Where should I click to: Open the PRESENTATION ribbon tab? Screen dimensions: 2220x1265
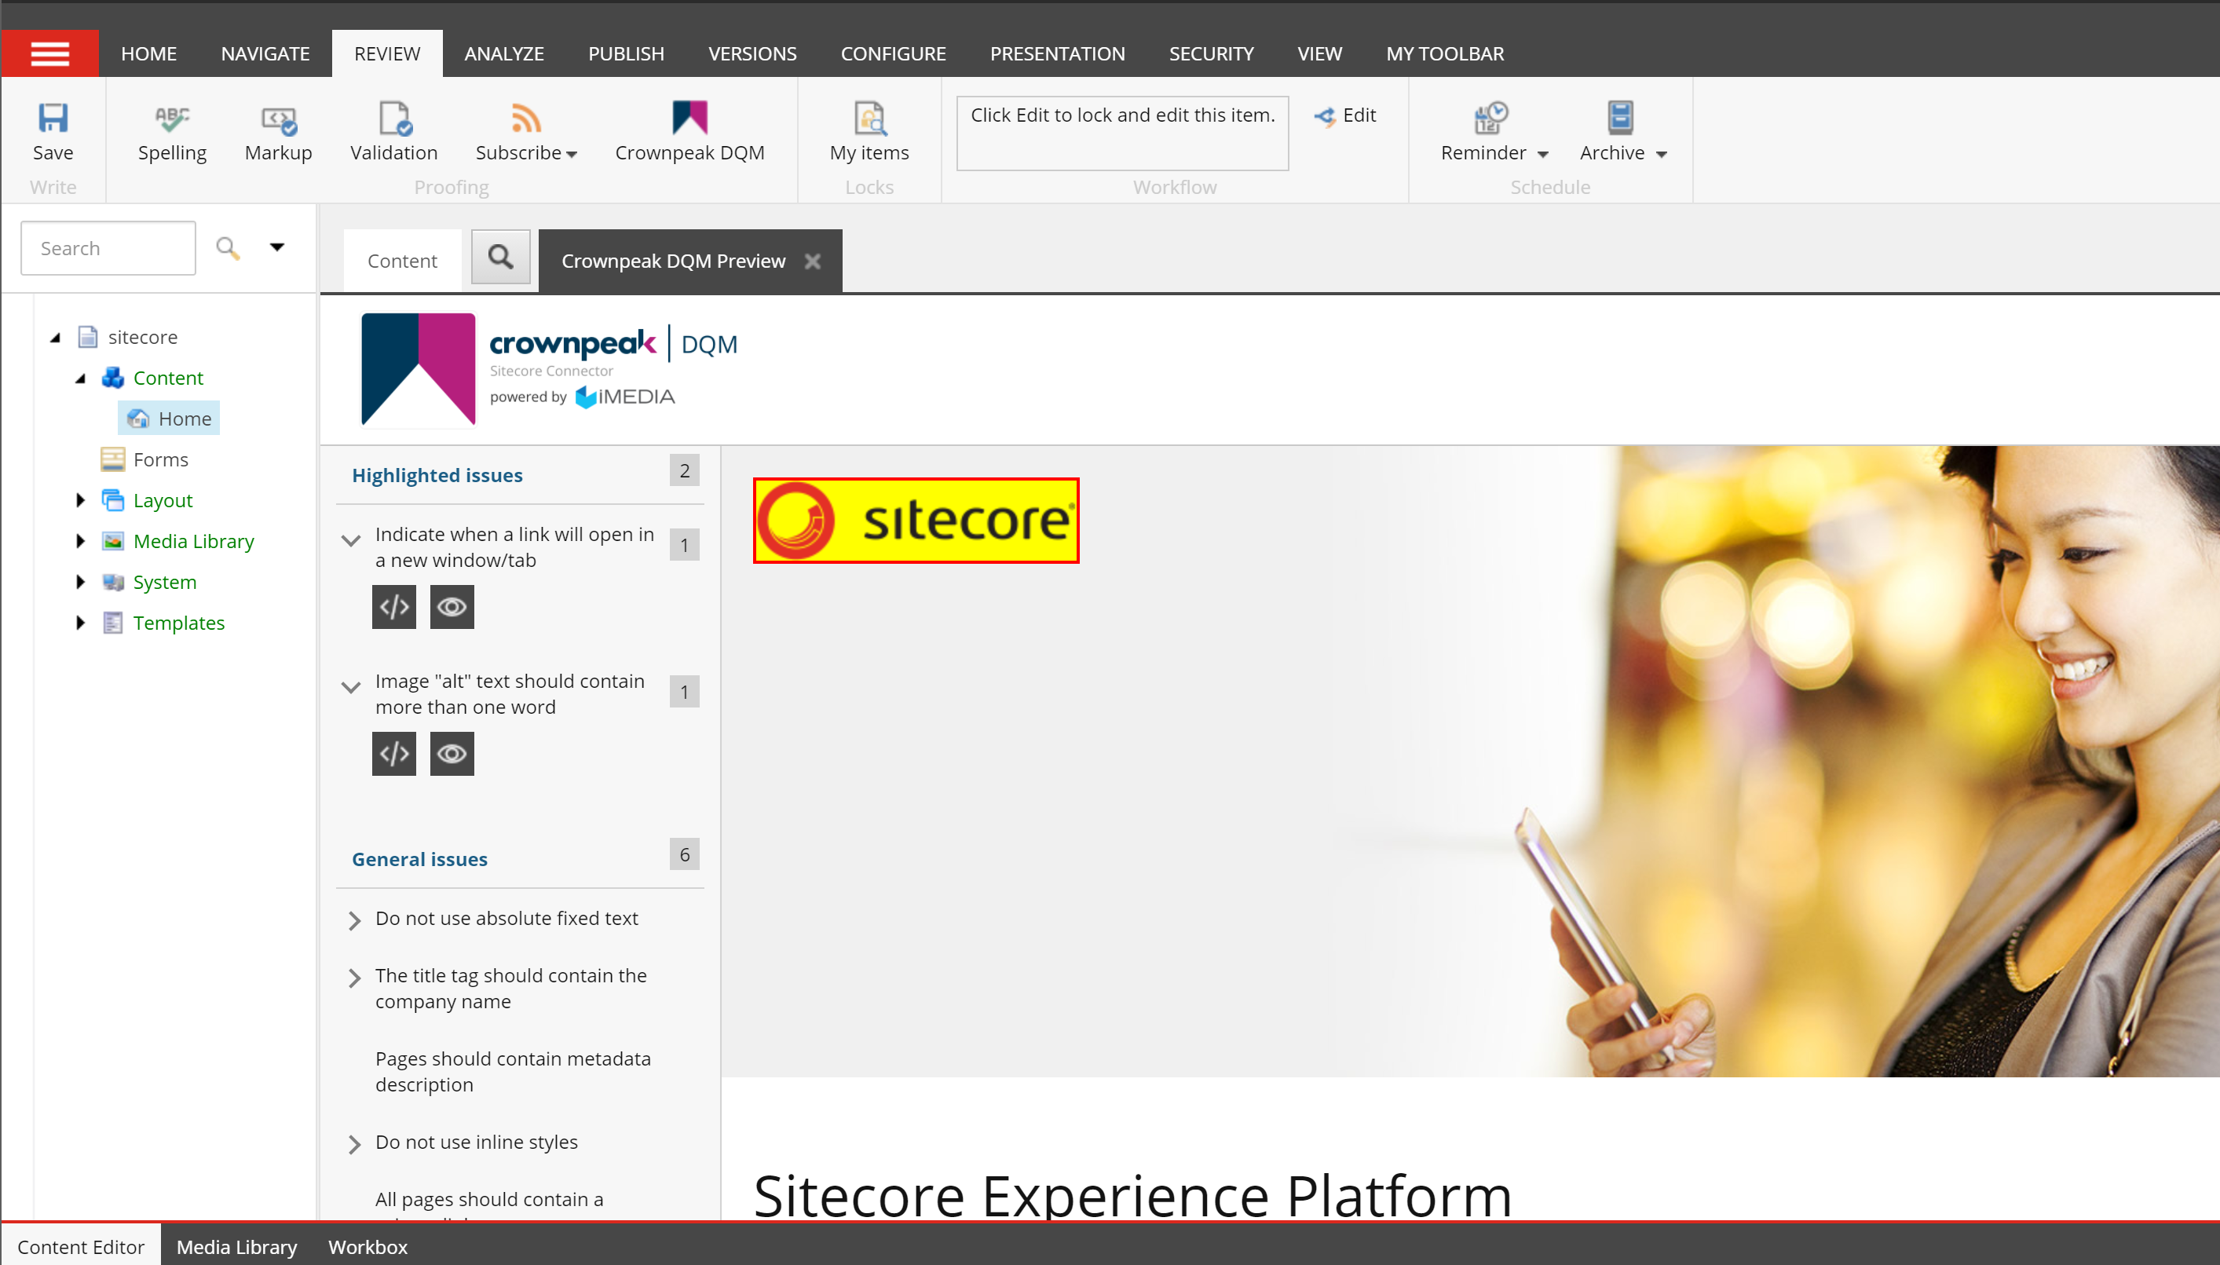[x=1058, y=54]
